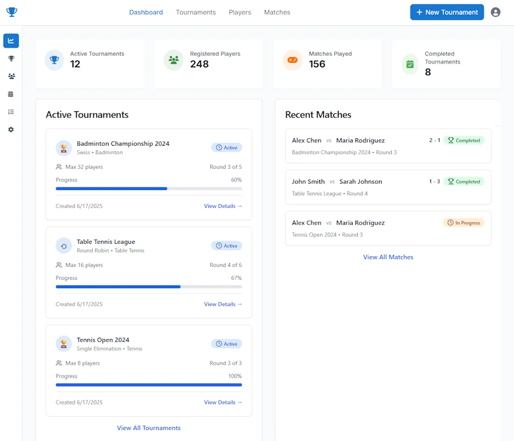The image size is (514, 441).
Task: Click Active badge on Badminton Championship card
Action: pyautogui.click(x=227, y=148)
